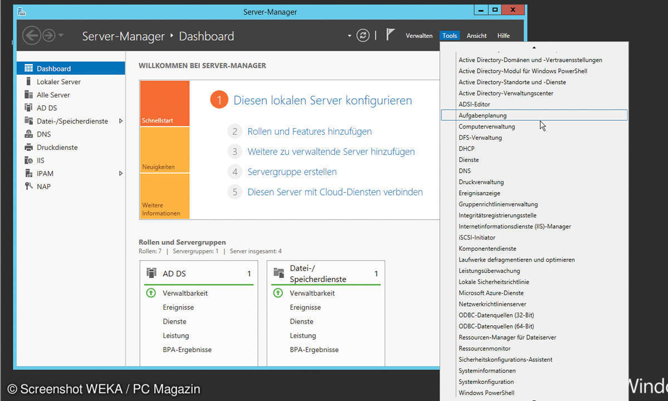Open BPA-Ergebnisse in AD DS tile
Viewport: 668px width, 401px height.
(x=187, y=350)
